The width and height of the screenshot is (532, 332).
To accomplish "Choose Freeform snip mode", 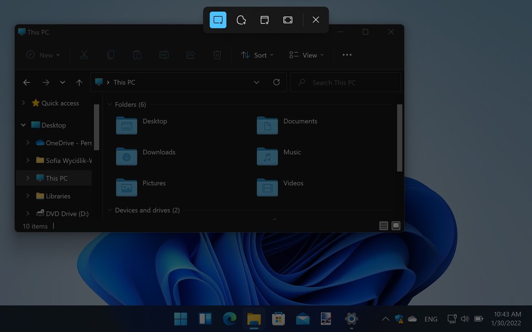I will 241,20.
